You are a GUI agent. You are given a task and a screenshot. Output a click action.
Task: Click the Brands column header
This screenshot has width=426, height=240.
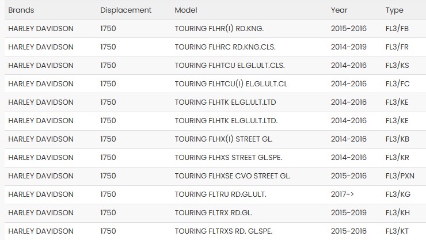point(21,10)
